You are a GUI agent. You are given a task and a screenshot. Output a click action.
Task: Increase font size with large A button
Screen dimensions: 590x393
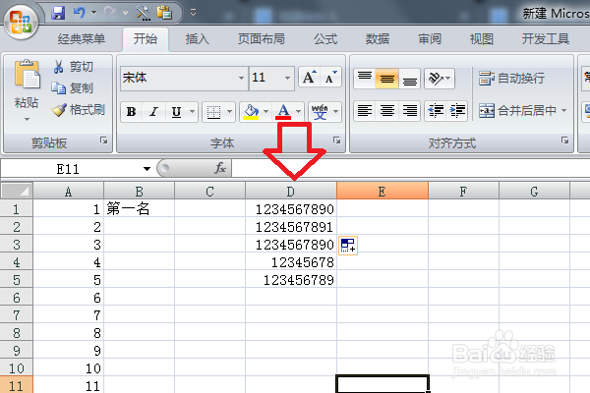[x=310, y=77]
